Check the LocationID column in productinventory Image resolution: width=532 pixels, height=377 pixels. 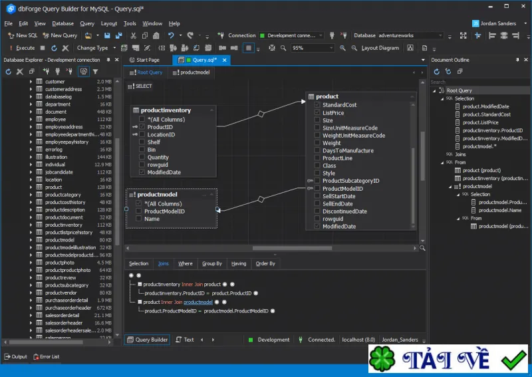tap(142, 134)
